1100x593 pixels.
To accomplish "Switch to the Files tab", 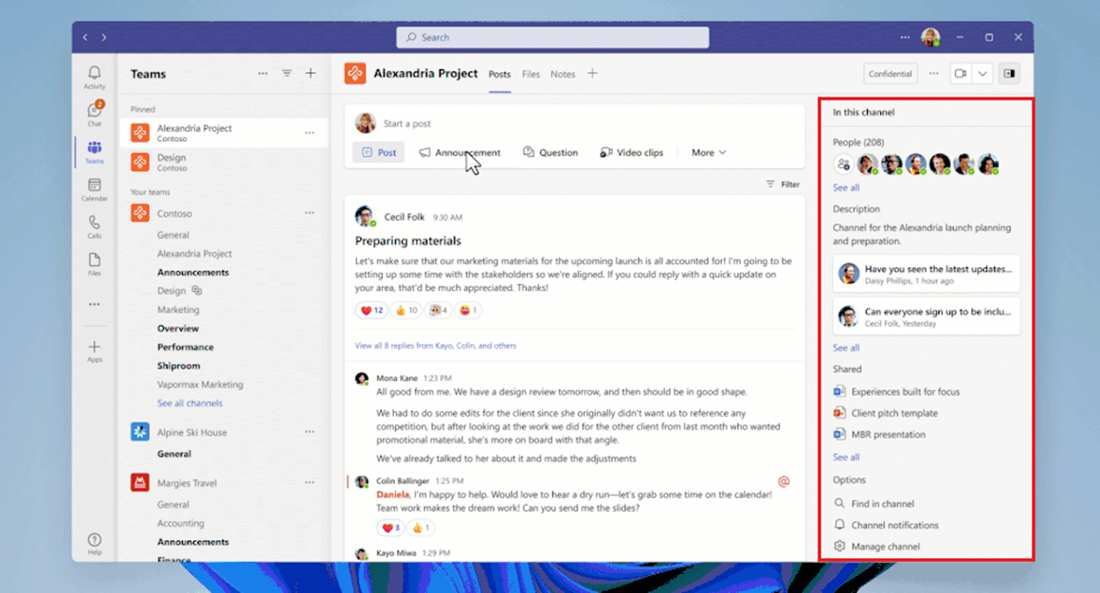I will point(531,74).
